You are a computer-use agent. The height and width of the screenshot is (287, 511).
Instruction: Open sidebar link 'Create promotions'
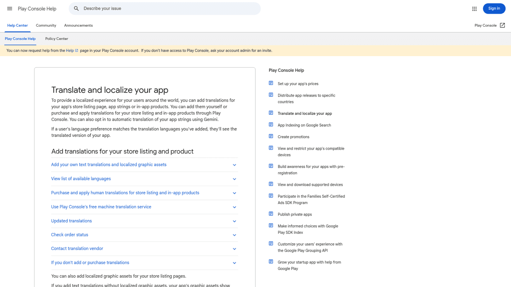point(293,137)
